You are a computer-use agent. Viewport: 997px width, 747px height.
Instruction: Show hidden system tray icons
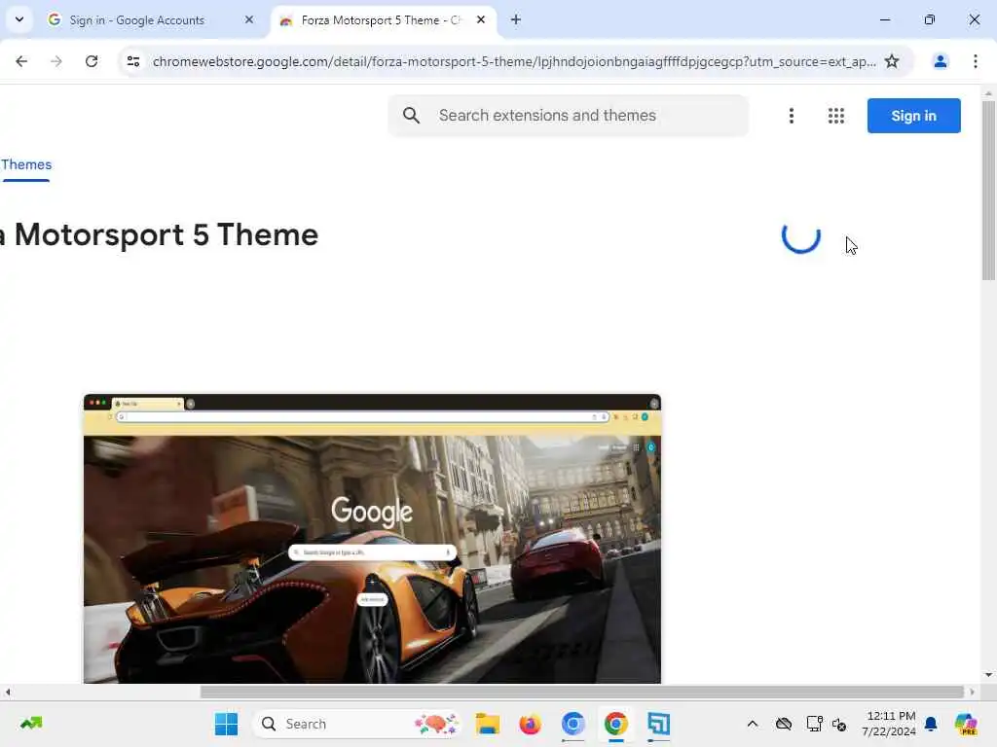753,724
